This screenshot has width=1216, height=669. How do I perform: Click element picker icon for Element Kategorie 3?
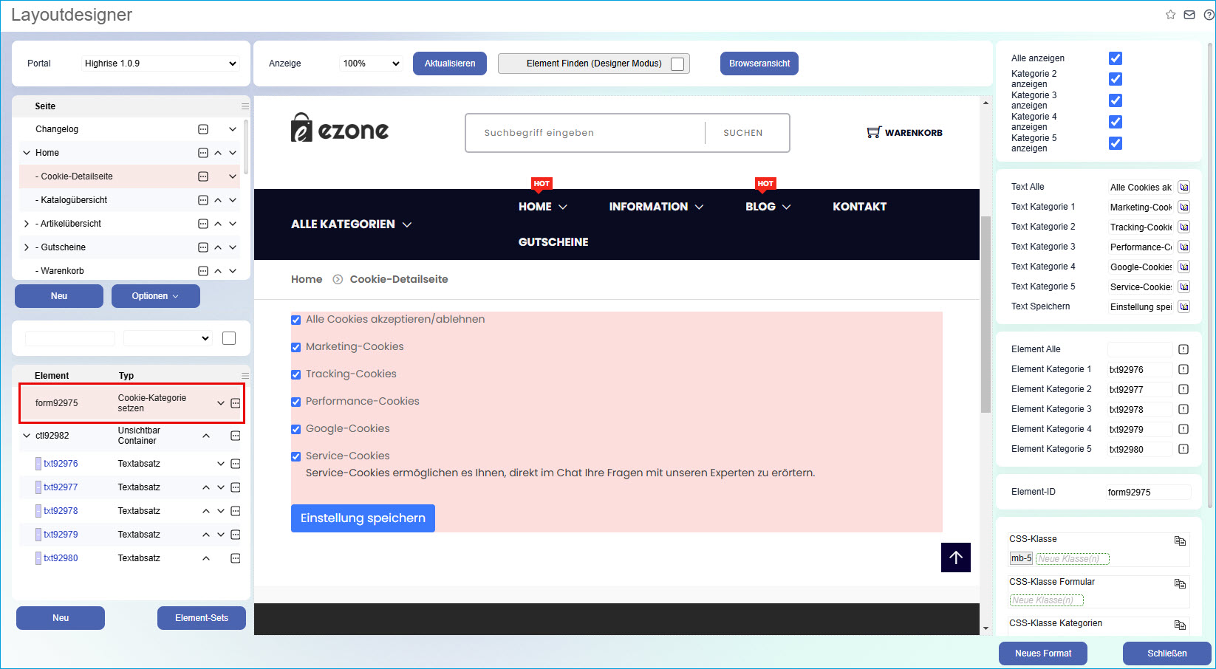click(1183, 409)
